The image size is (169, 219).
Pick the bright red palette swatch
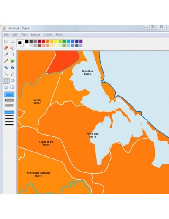tap(44, 42)
